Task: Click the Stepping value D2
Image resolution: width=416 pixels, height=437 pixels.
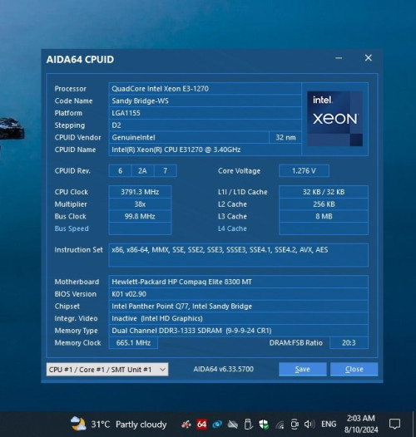Action: point(205,125)
